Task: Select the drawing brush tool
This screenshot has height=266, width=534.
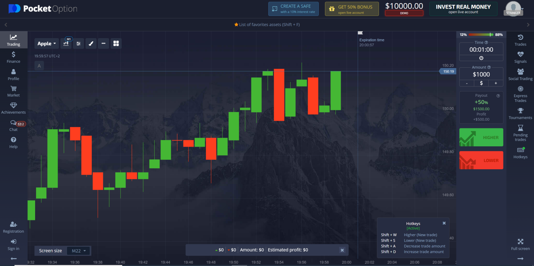Action: point(91,43)
